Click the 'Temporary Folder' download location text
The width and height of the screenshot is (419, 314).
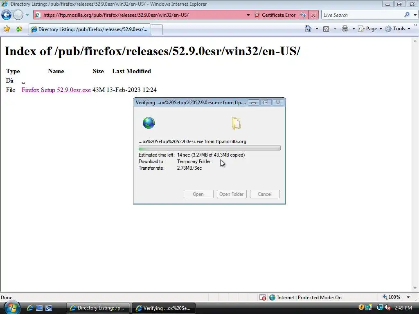point(194,161)
